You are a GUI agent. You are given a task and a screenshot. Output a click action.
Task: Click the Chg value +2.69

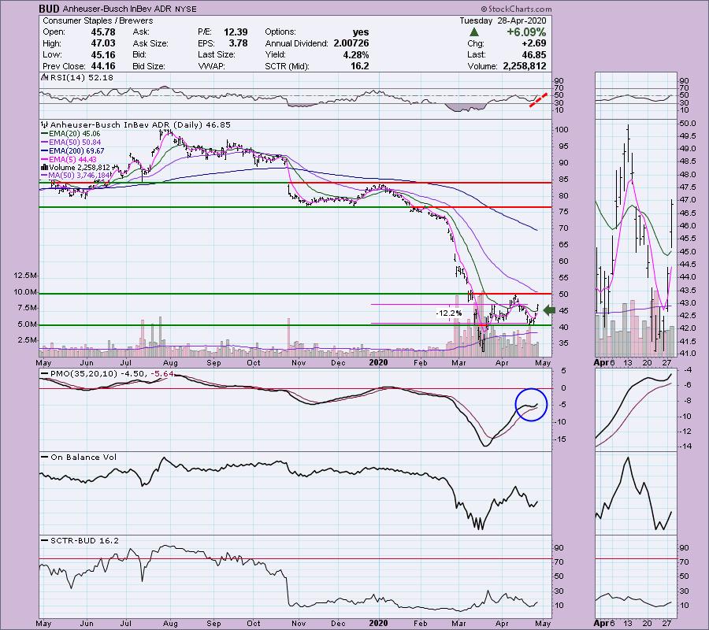tap(534, 43)
